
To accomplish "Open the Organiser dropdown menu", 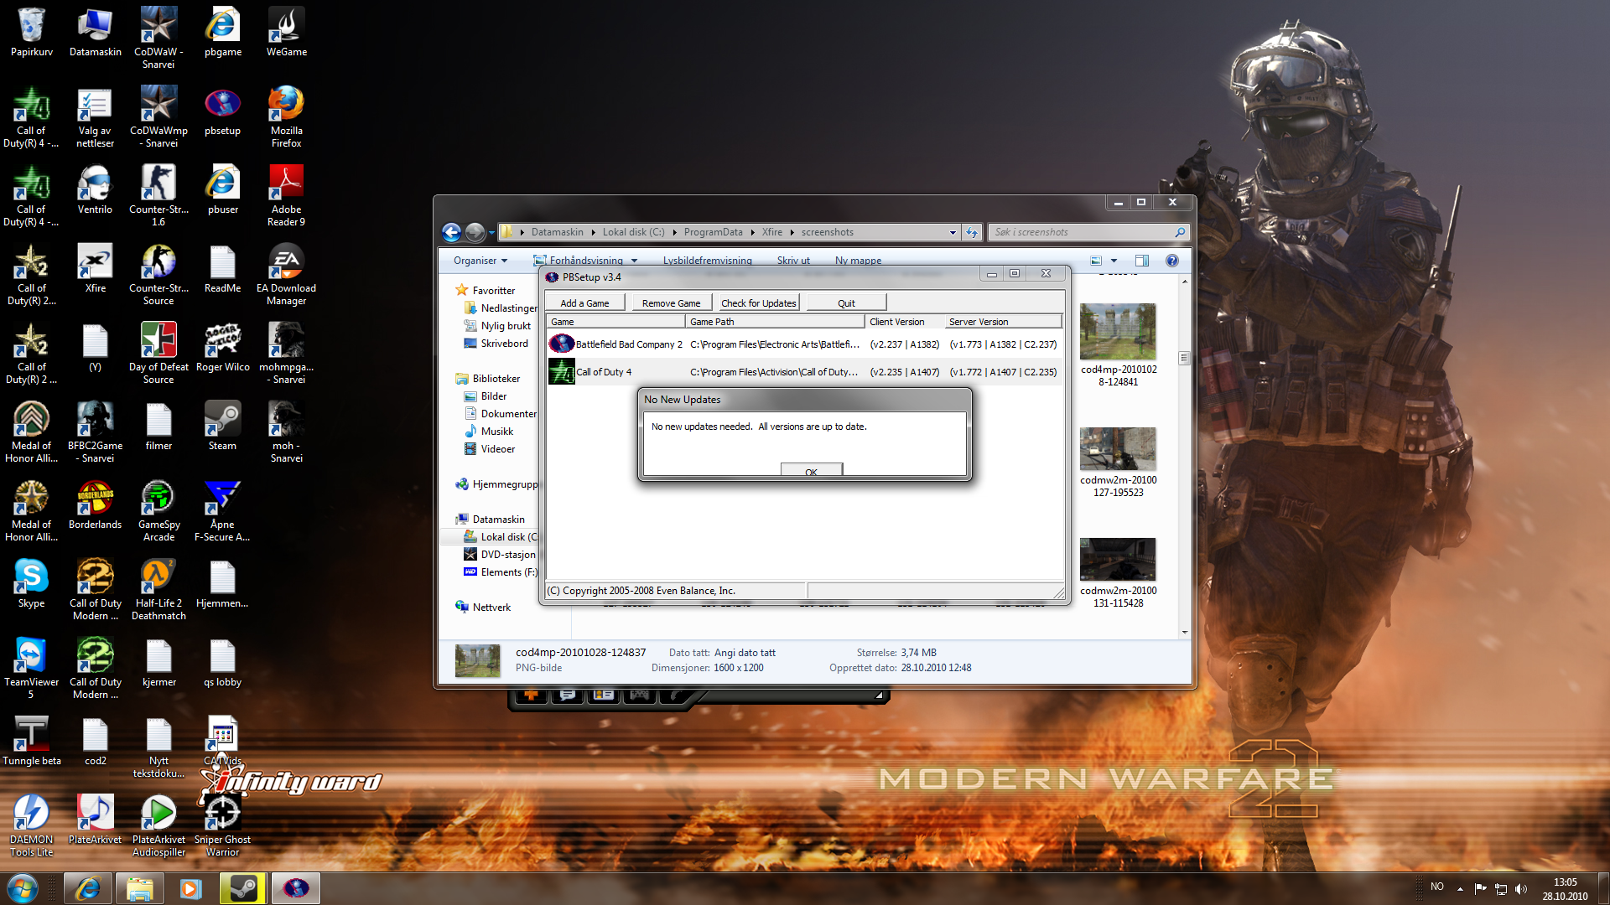I will 480,261.
